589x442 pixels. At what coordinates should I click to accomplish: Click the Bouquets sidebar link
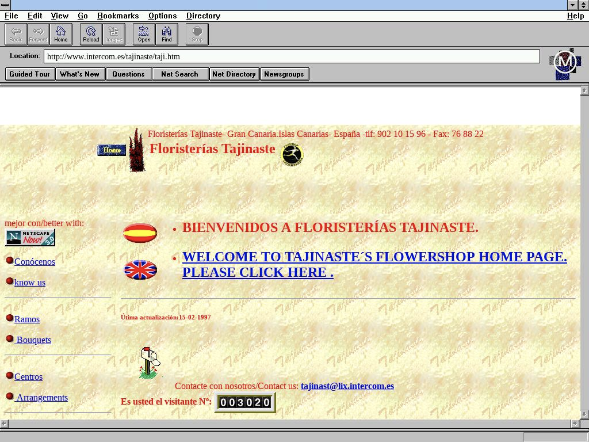pyautogui.click(x=34, y=340)
